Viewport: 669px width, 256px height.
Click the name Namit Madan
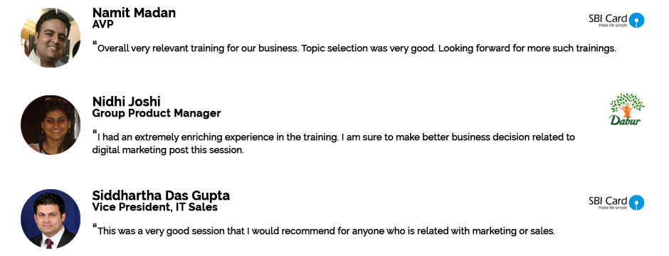[x=134, y=13]
